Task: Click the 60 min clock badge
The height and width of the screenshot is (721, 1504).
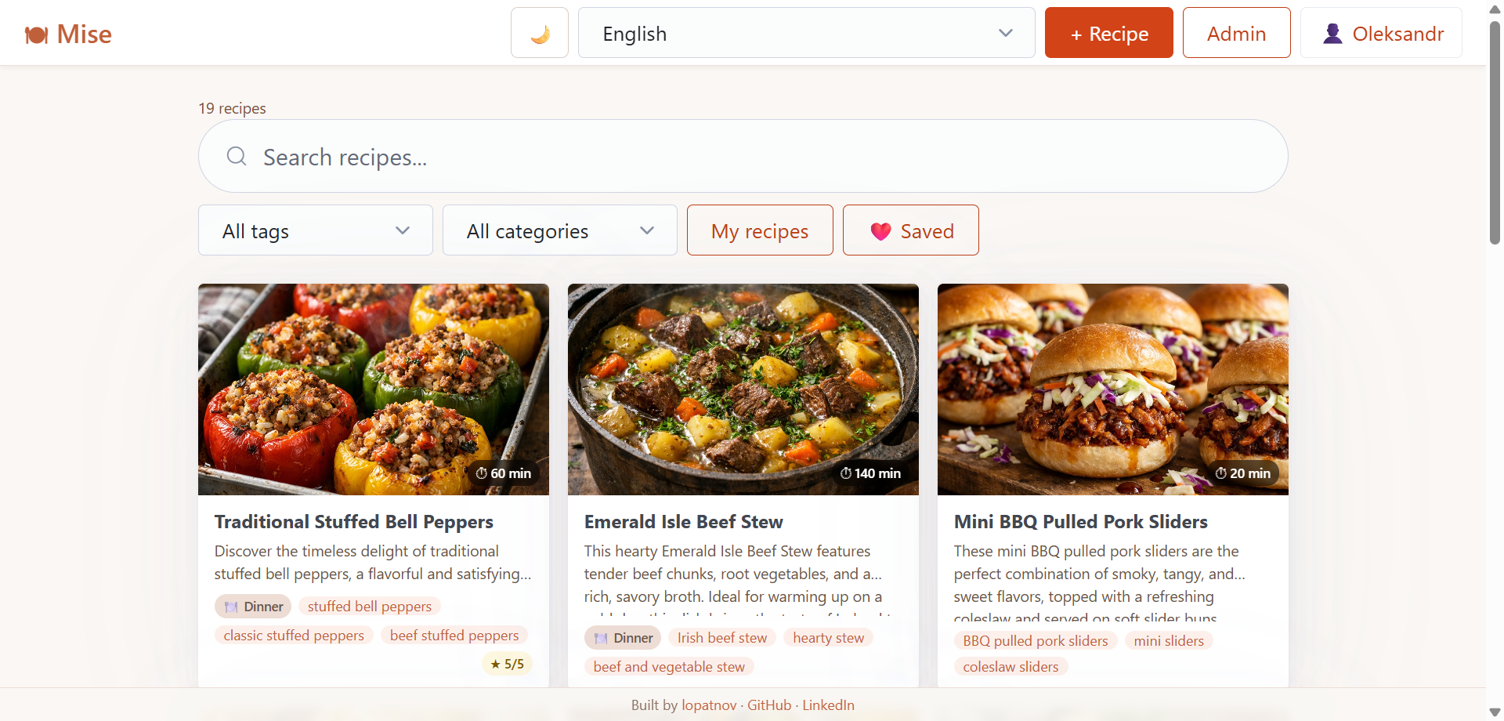Action: tap(504, 473)
